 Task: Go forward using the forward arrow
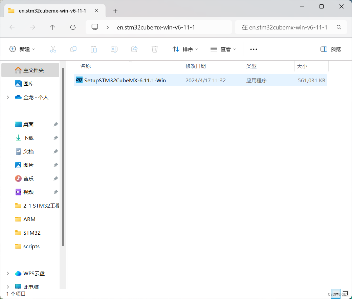32,27
